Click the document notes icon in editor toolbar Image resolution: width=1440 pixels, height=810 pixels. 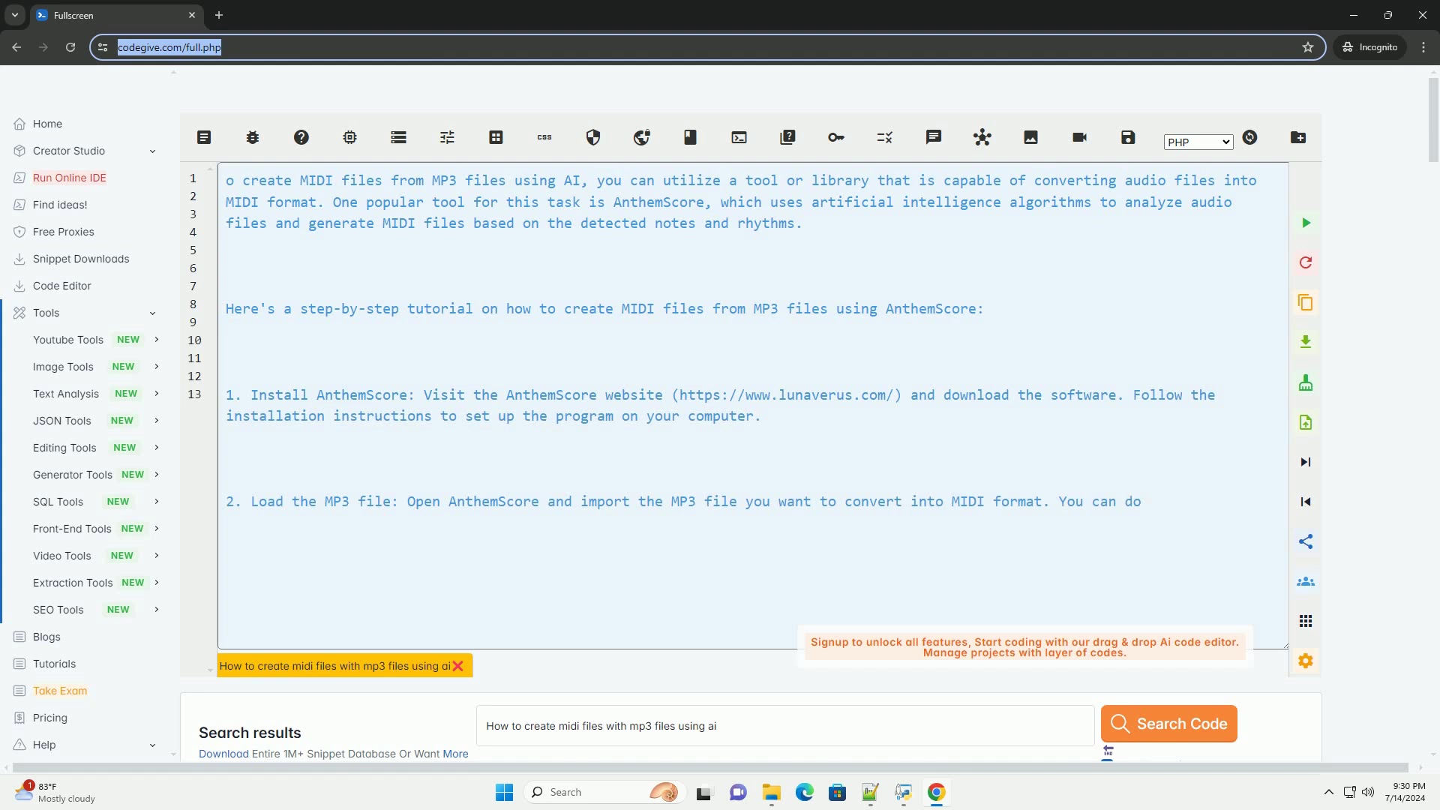[x=204, y=137]
